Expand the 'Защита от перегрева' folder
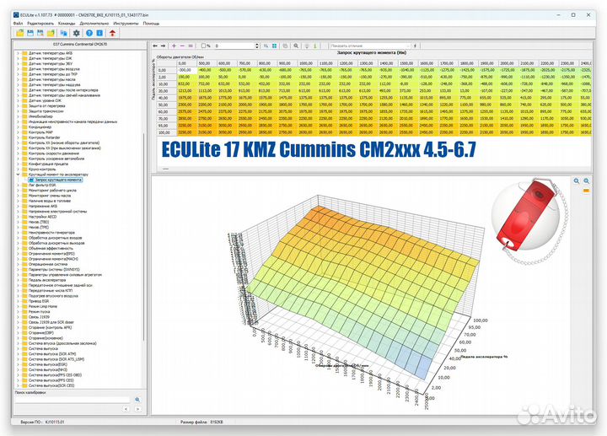The height and width of the screenshot is (436, 607). (x=18, y=105)
